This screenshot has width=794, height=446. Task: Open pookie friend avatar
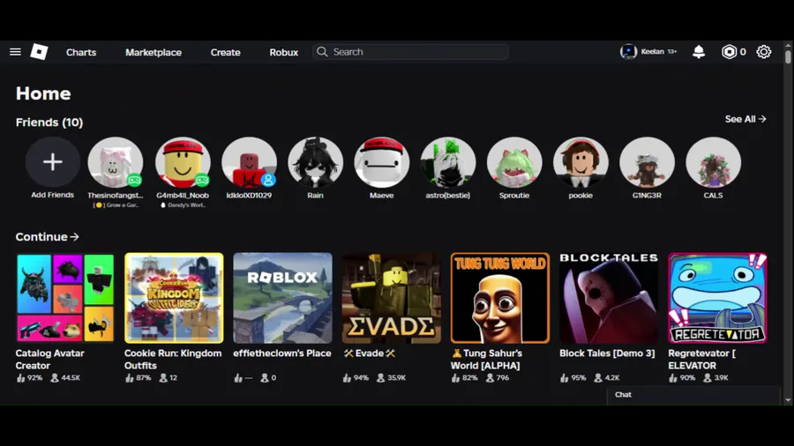pyautogui.click(x=581, y=162)
